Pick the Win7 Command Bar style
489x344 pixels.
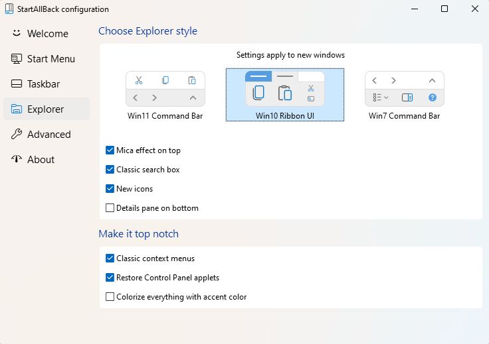click(x=404, y=89)
